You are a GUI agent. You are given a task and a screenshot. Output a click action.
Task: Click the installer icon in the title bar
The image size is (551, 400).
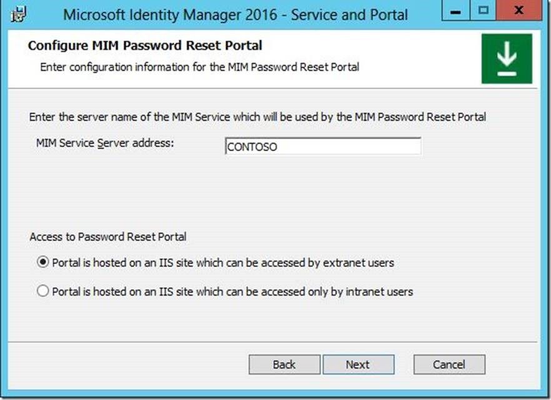(x=18, y=14)
